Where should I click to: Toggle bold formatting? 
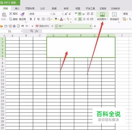pyautogui.click(x=31, y=19)
